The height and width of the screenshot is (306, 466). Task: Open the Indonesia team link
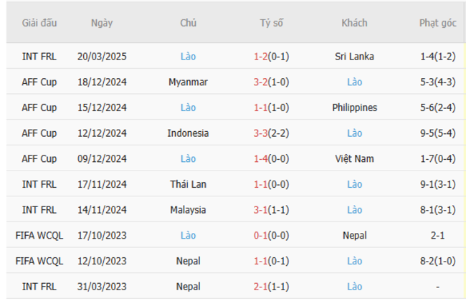tap(188, 133)
